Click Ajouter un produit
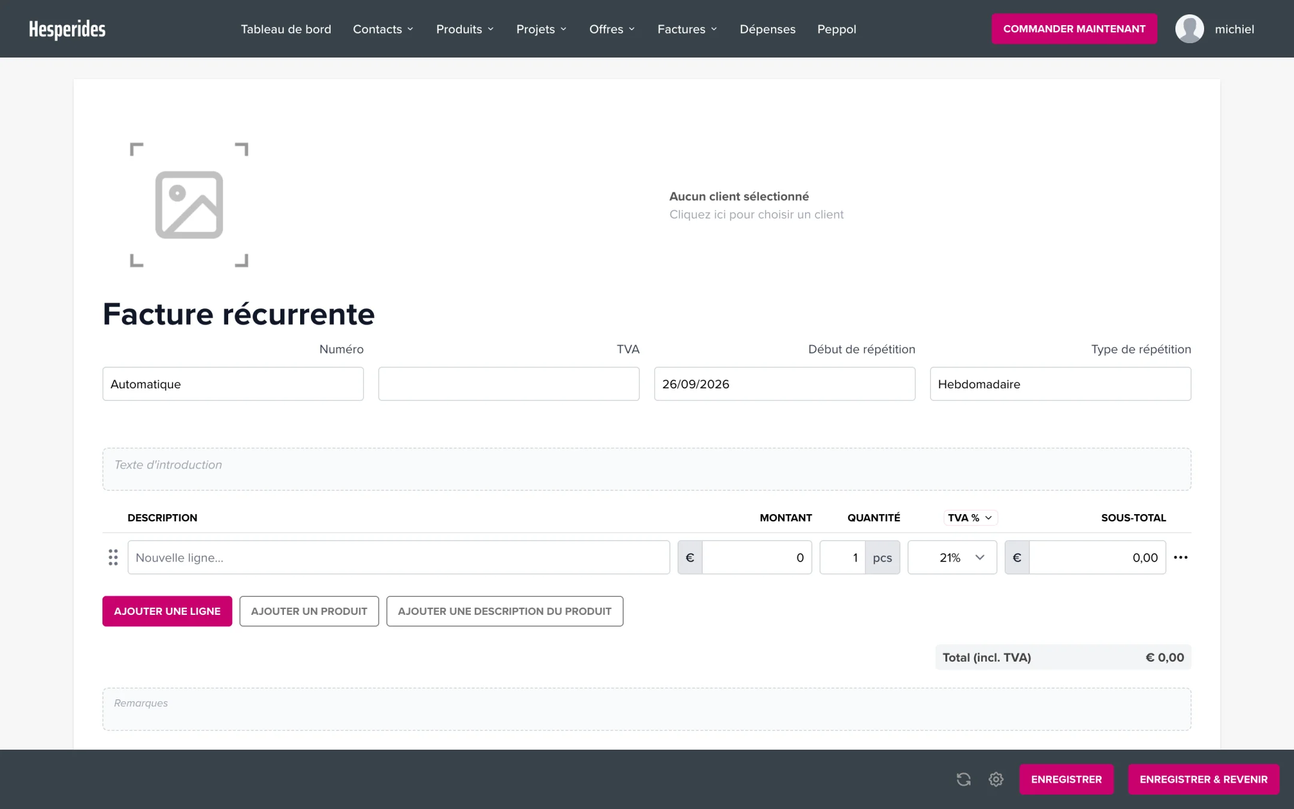The image size is (1294, 809). [309, 611]
